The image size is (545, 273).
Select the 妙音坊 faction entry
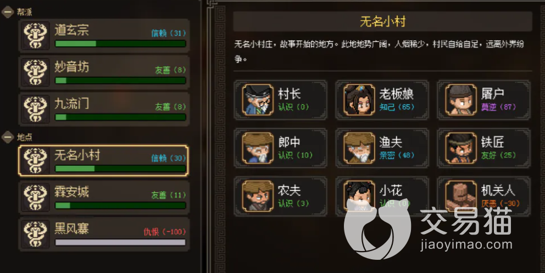[104, 73]
